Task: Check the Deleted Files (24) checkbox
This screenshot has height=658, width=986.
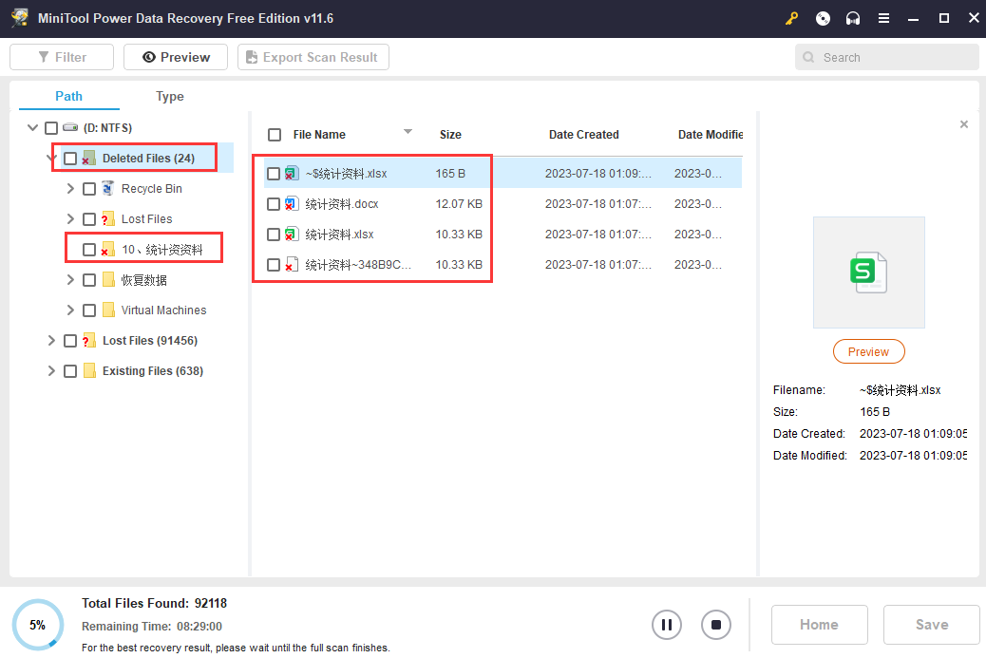Action: pos(70,159)
